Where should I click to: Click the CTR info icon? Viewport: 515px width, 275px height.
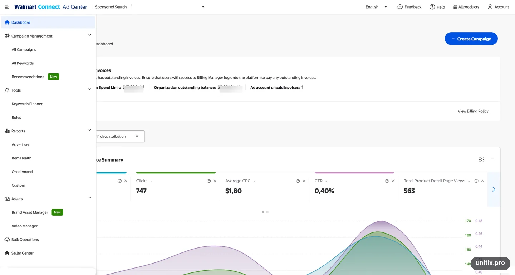pos(387,181)
